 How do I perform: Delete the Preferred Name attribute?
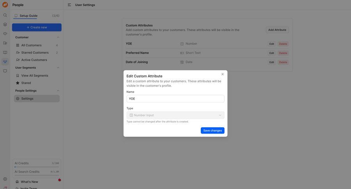click(x=283, y=53)
